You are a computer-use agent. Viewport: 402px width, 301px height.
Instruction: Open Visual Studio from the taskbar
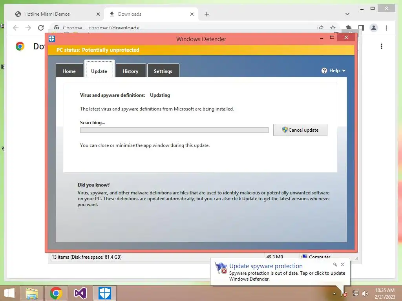point(80,293)
